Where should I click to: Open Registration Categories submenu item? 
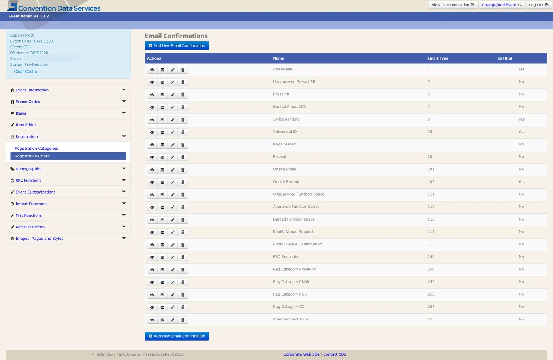[x=36, y=149]
